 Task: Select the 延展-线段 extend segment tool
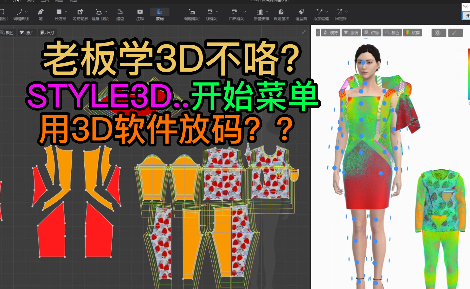[x=100, y=15]
